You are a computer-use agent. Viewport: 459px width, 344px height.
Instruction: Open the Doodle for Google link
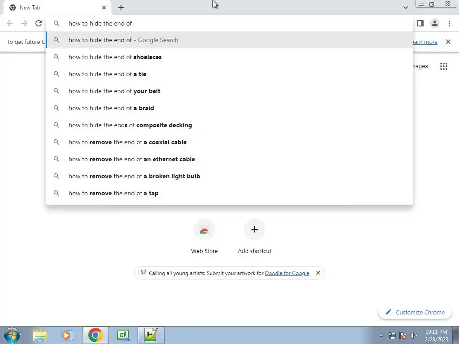[x=287, y=273]
